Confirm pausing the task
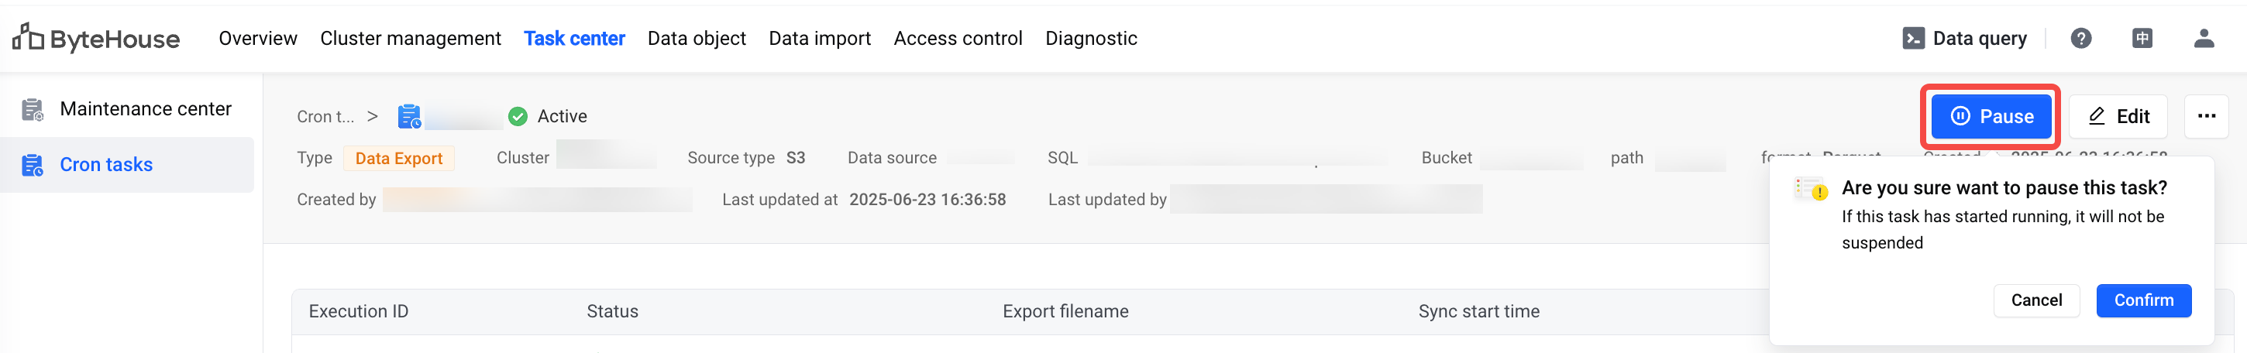 coord(2143,300)
